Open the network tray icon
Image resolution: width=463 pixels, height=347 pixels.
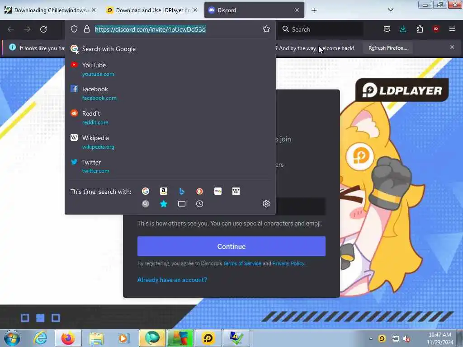point(395,339)
